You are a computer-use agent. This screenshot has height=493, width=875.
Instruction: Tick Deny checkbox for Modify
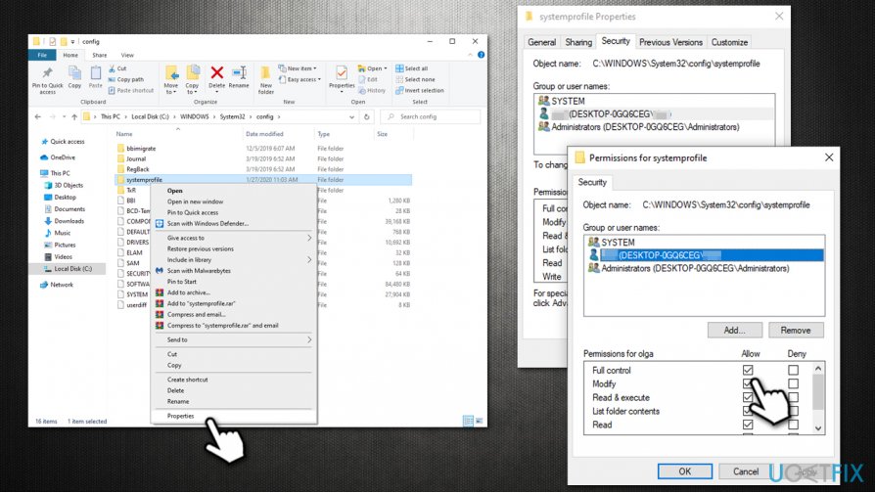793,383
